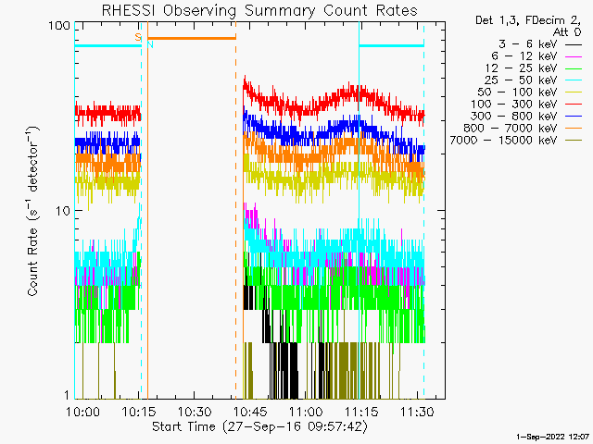Click the cyan night interval bar near 10:00
The height and width of the screenshot is (444, 593).
pos(107,45)
